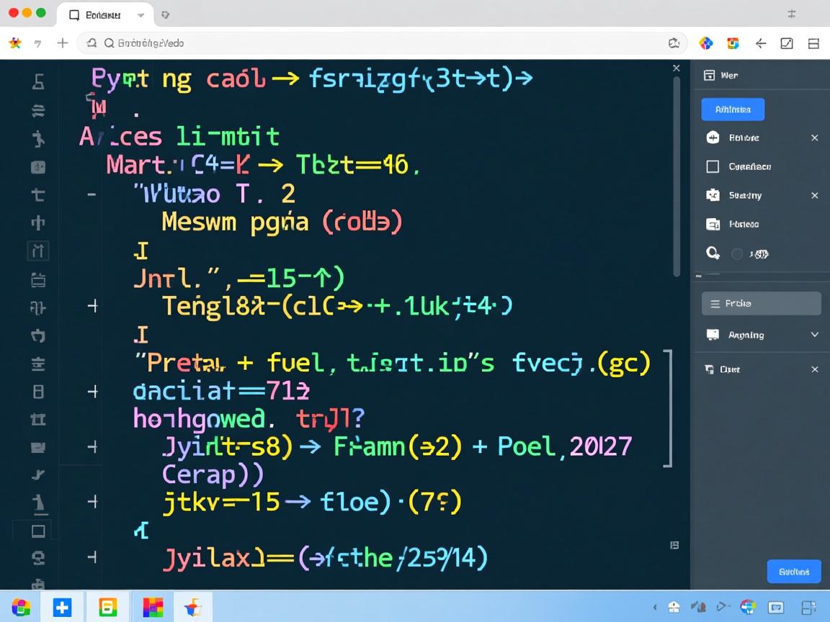This screenshot has width=830, height=622.
Task: Toggle the round switch beside the magnifier icon
Action: point(736,253)
